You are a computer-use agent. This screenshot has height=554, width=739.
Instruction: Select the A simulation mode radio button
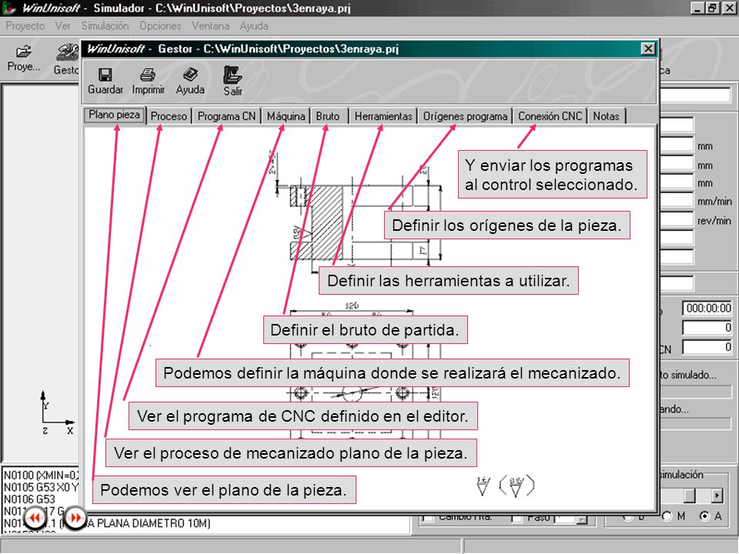pos(704,516)
